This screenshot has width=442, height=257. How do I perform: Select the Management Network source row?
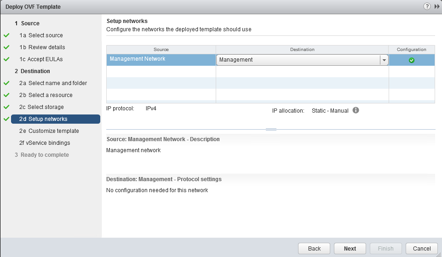click(x=161, y=59)
